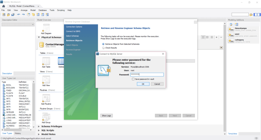Open the Workbench home screen icon
Image resolution: width=261 pixels, height=140 pixels.
coord(4,6)
